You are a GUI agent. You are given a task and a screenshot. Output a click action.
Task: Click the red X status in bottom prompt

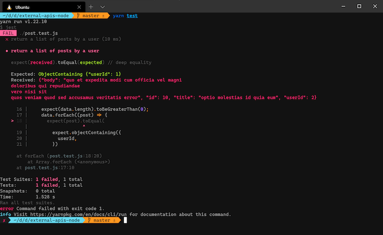coord(4,220)
